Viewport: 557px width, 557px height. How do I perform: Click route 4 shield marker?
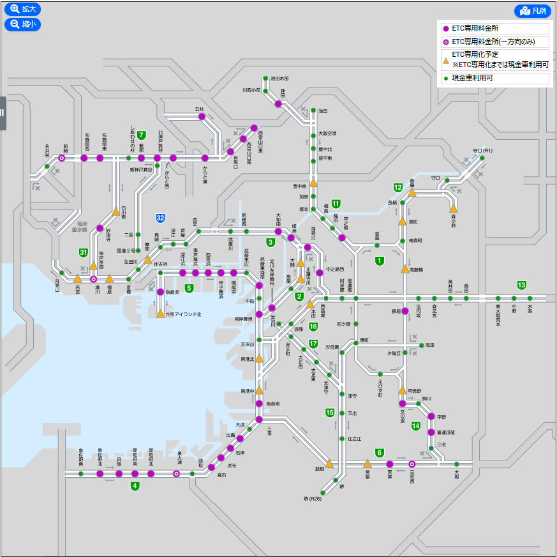tap(135, 485)
